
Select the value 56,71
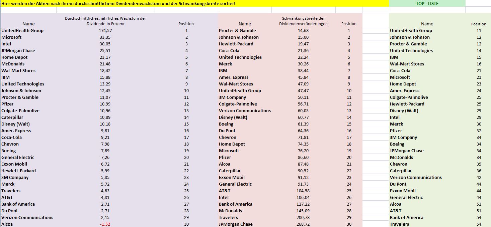(x=303, y=104)
